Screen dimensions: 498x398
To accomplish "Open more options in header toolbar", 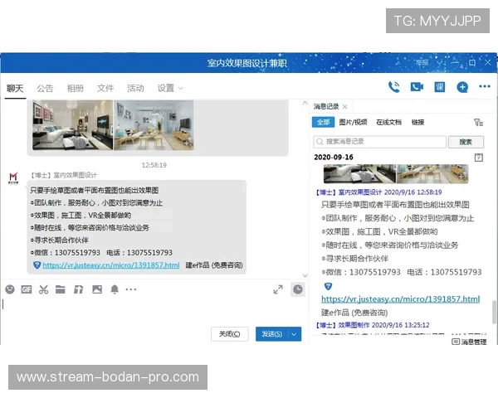I will pyautogui.click(x=485, y=86).
